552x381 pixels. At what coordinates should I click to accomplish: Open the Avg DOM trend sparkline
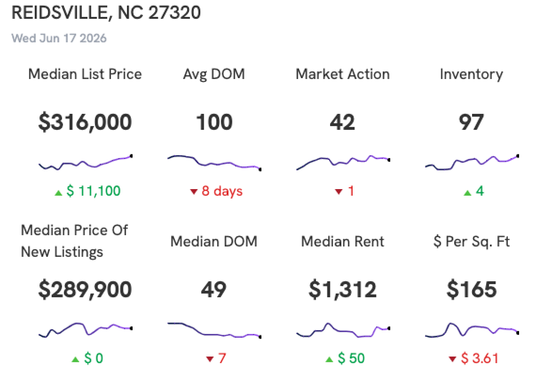click(x=214, y=162)
